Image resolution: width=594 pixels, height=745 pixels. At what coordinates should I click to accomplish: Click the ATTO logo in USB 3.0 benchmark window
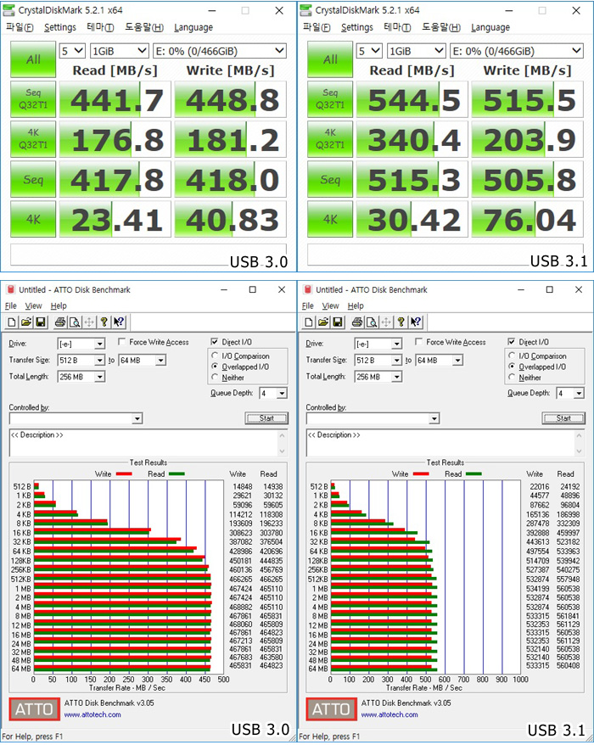pyautogui.click(x=34, y=710)
